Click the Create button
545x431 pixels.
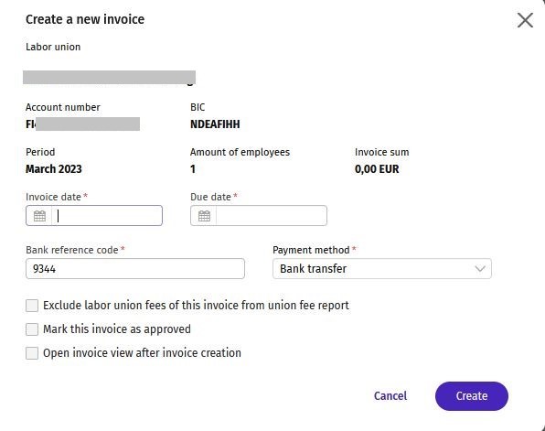(x=472, y=396)
